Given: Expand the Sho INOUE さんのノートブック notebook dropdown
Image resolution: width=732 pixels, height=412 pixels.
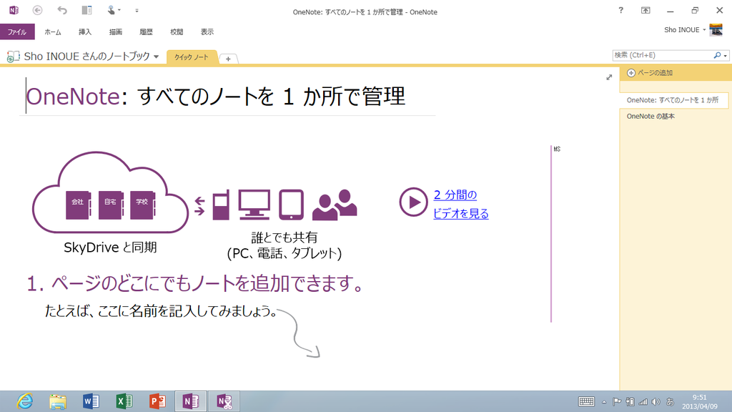Looking at the screenshot, I should click(156, 57).
